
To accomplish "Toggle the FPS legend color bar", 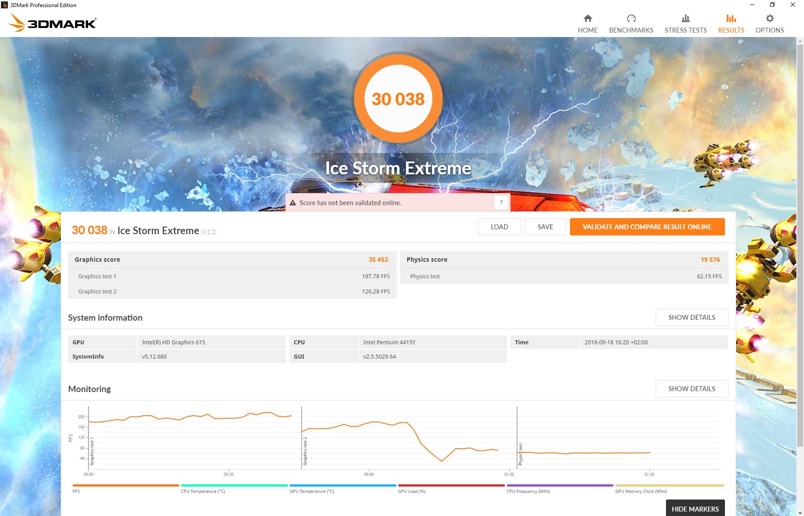I will point(126,485).
